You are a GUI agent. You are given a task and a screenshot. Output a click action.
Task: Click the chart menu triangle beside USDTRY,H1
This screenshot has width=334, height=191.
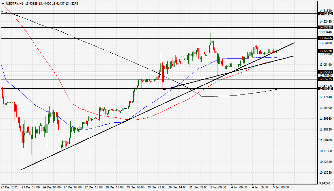tap(3, 4)
